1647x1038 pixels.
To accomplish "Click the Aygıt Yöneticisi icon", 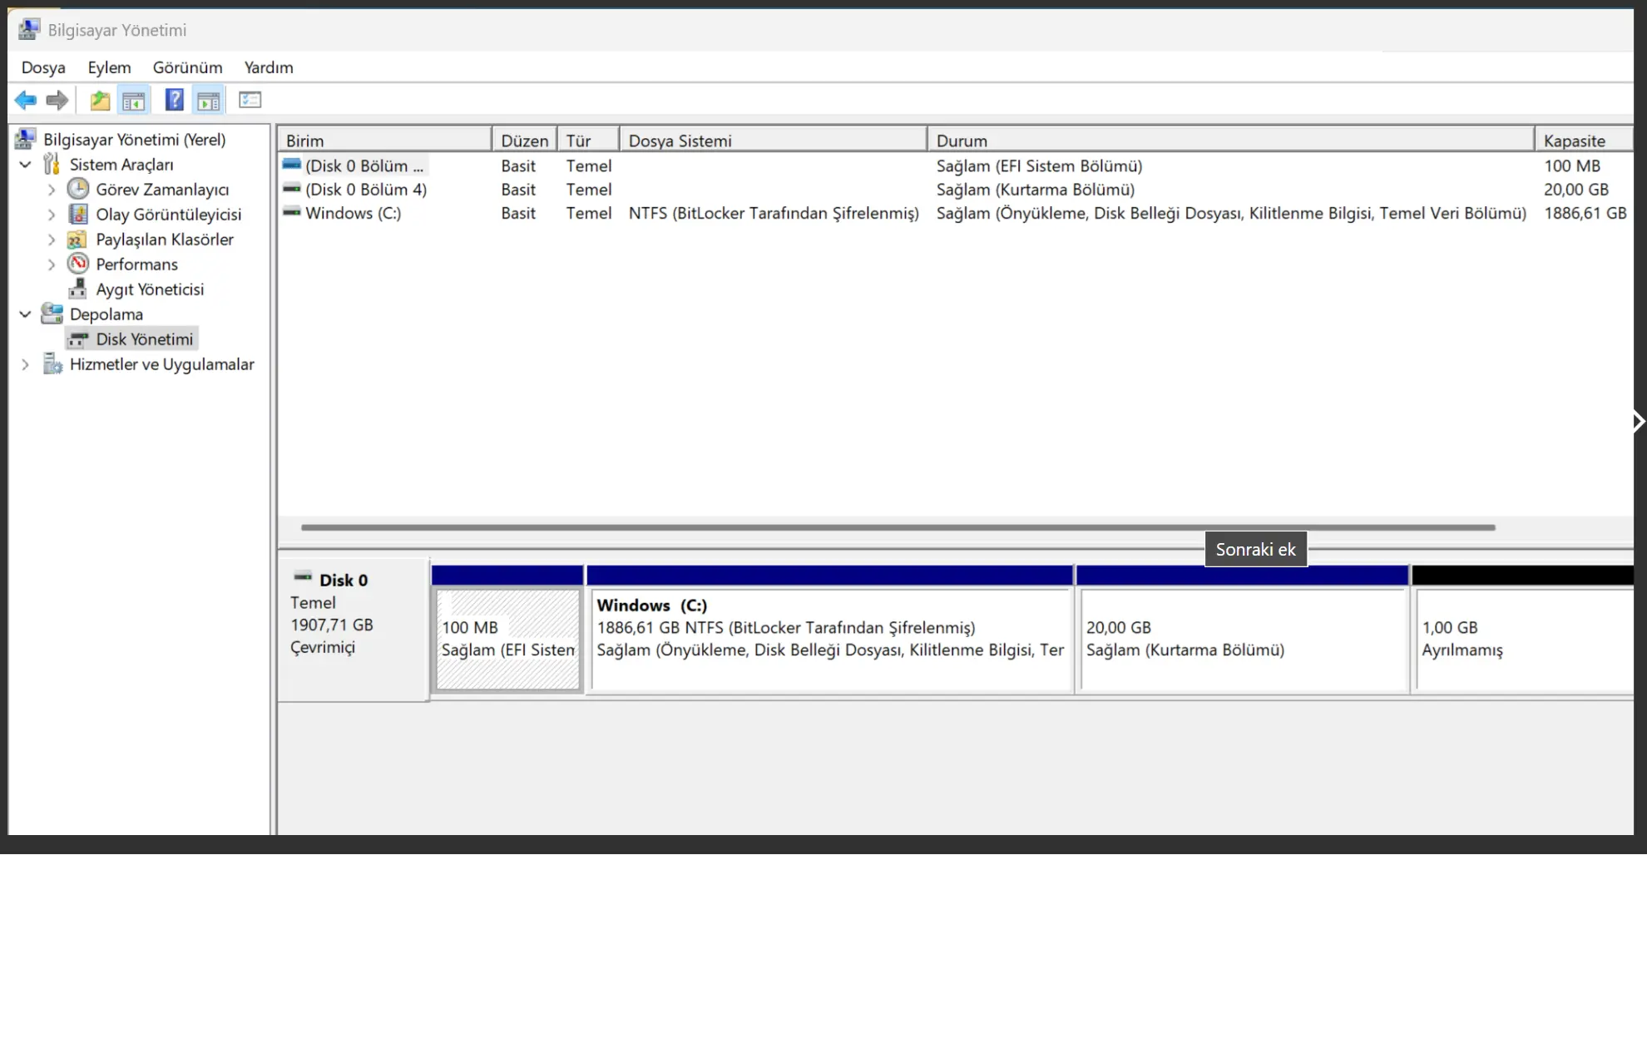I will click(x=77, y=289).
